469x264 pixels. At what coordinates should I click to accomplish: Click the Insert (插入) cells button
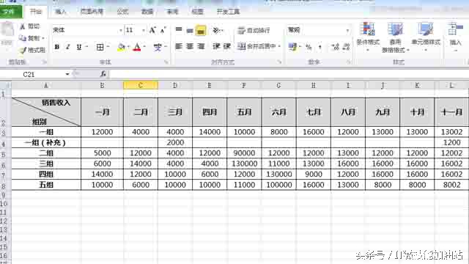pos(455,37)
